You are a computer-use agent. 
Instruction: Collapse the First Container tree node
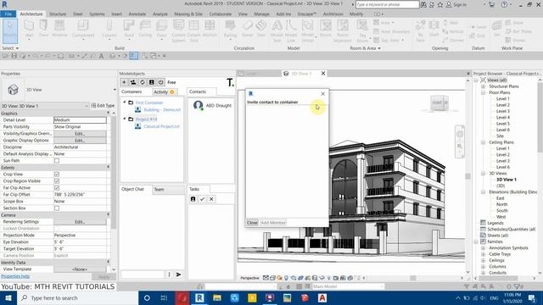(125, 103)
